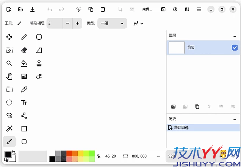Select the 新建图像 history entry
The image size is (241, 167).
click(203, 128)
